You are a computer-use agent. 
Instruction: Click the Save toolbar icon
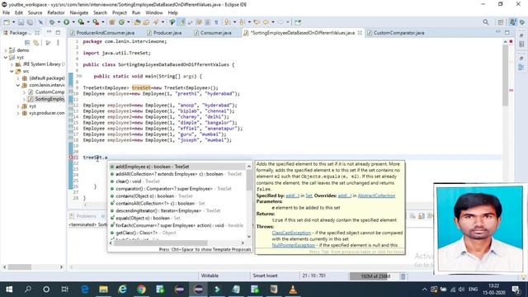point(21,22)
